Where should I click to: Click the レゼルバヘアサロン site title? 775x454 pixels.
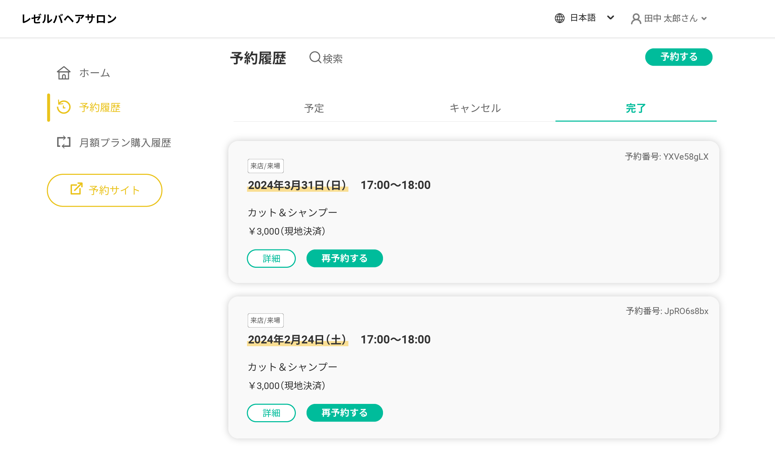[x=69, y=19]
